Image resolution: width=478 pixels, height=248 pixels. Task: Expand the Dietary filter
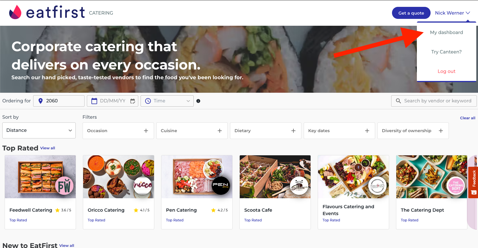pos(266,131)
